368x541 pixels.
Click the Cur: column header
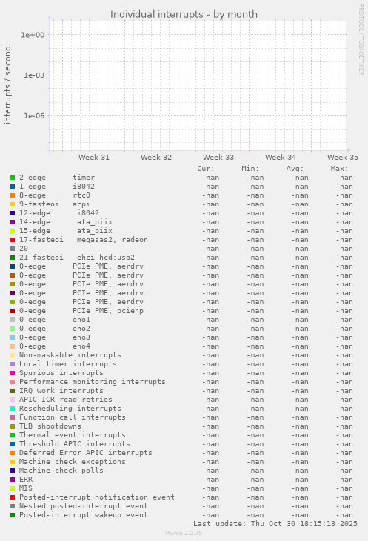point(206,169)
